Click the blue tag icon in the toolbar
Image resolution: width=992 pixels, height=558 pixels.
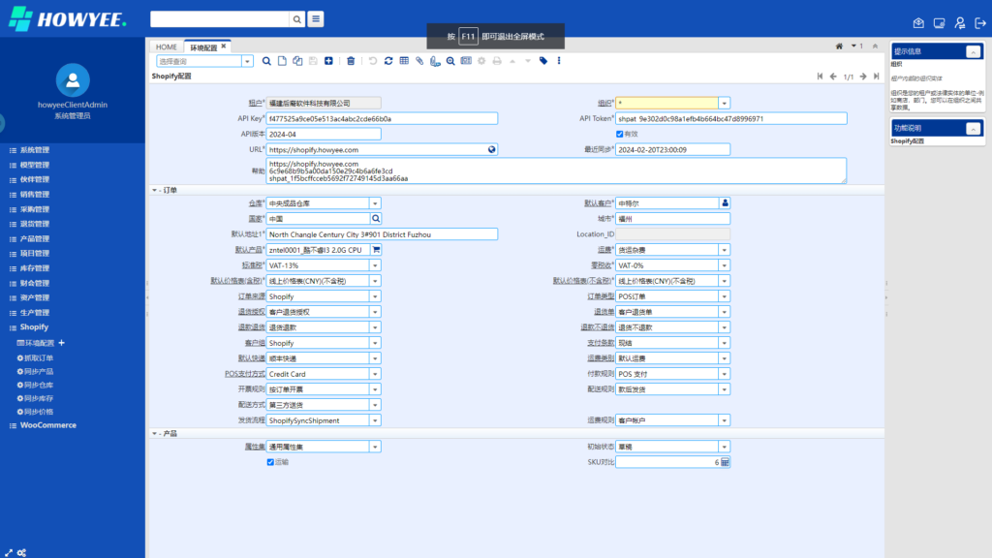(x=543, y=61)
